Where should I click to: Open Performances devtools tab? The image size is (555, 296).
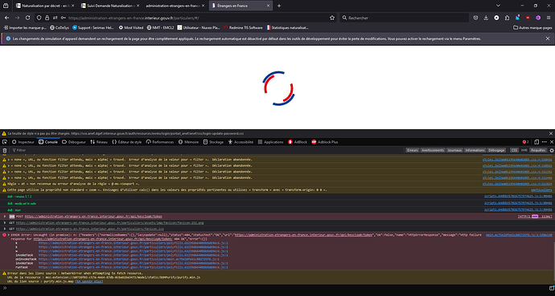[x=159, y=142]
